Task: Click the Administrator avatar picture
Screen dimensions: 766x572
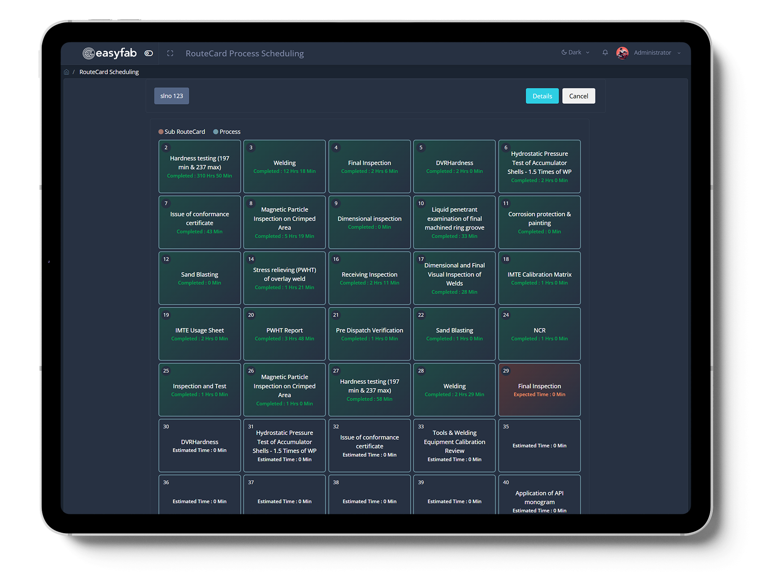Action: pos(622,53)
